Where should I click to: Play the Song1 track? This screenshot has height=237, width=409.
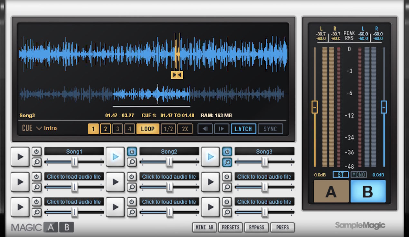tap(20, 157)
